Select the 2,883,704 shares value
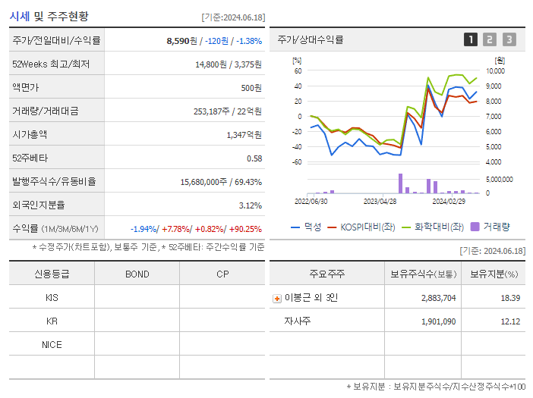533x398 pixels. point(439,298)
